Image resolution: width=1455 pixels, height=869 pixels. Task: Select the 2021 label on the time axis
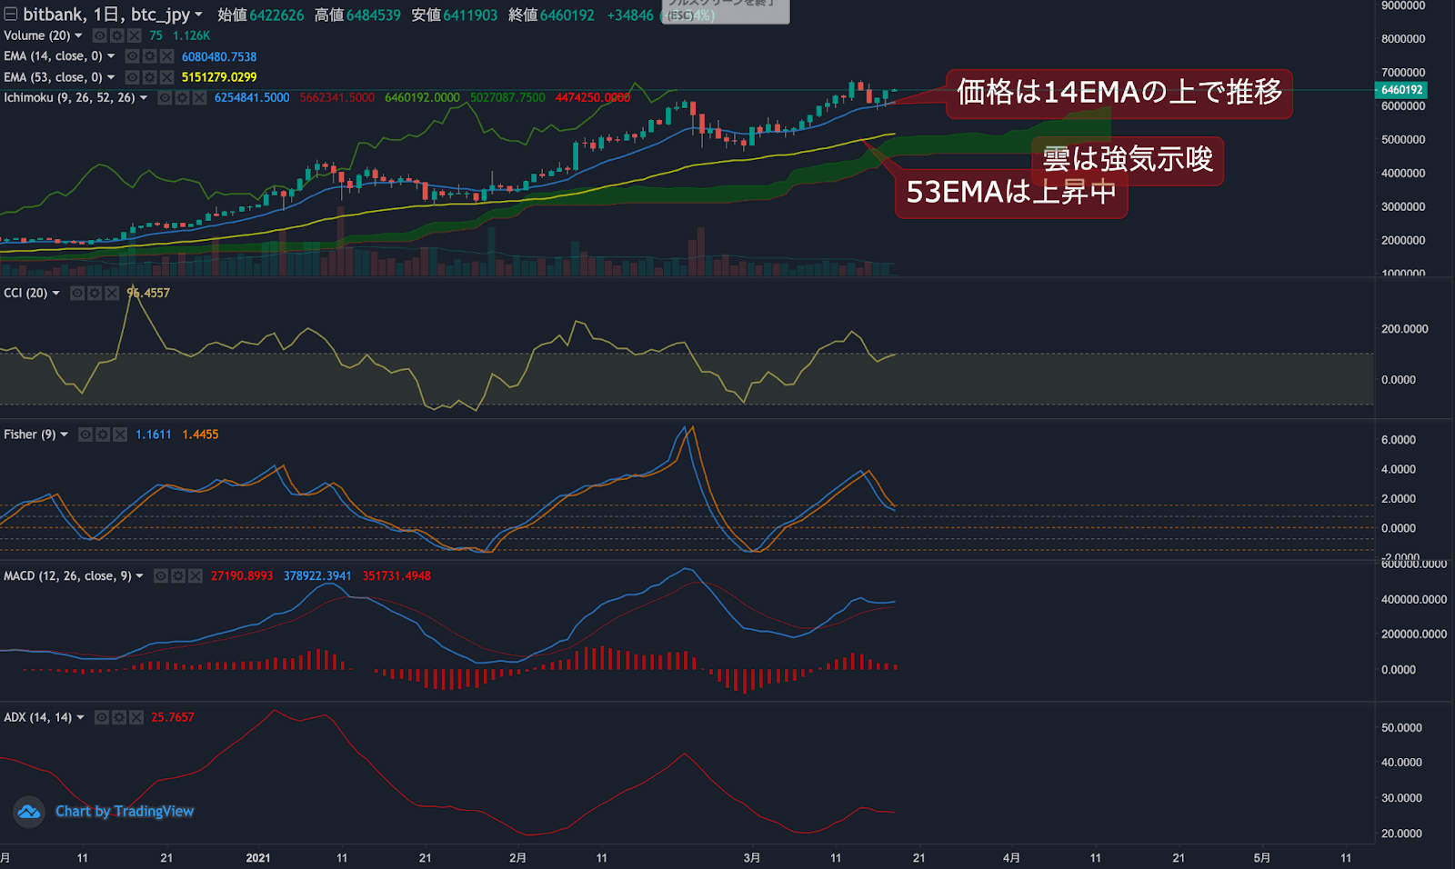pyautogui.click(x=257, y=857)
